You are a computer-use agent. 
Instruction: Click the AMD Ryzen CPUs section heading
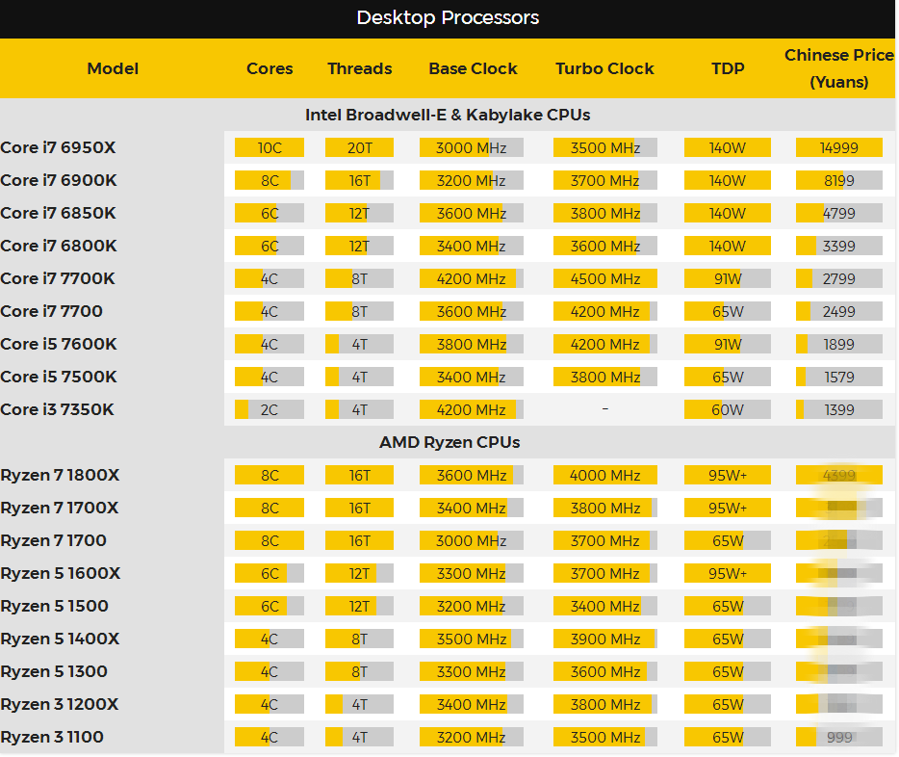(x=449, y=442)
